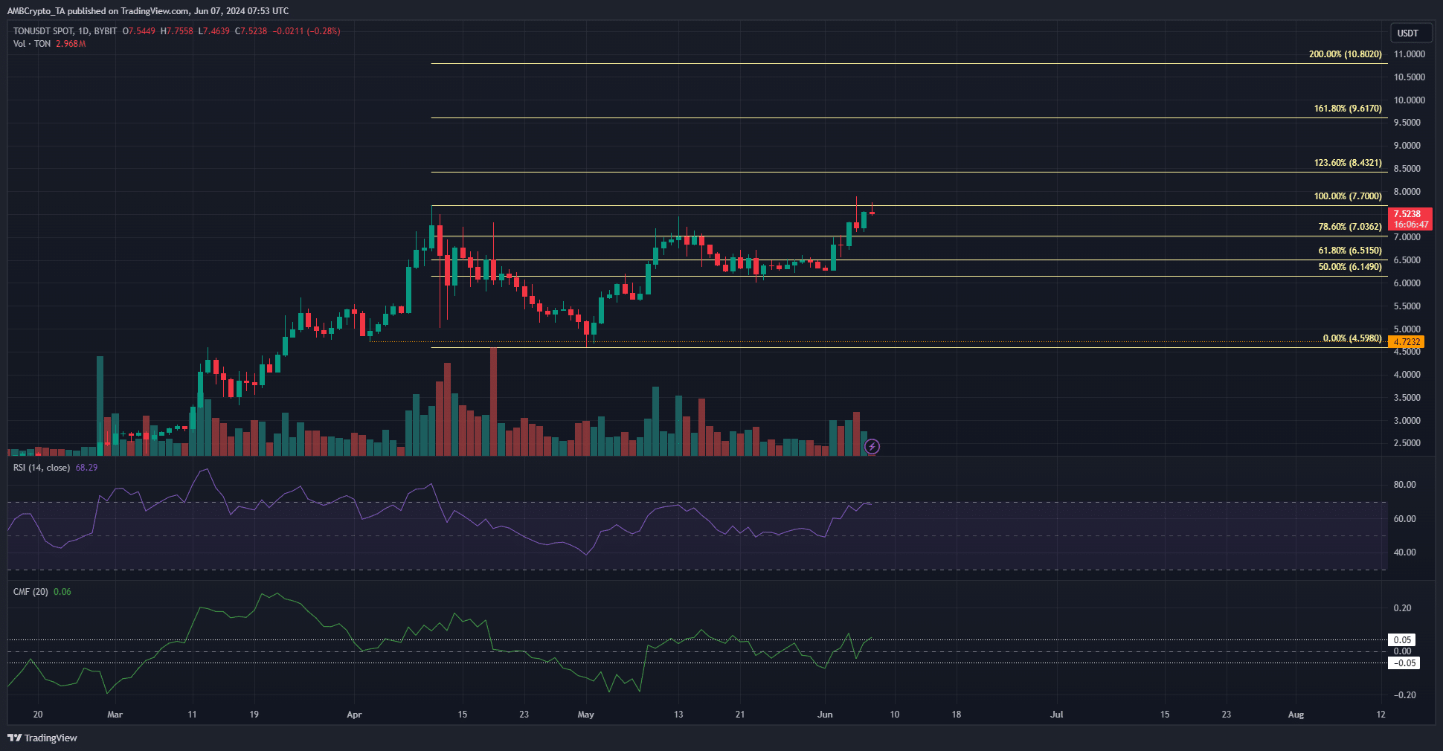Click the Mar label on the time axis

pos(115,715)
